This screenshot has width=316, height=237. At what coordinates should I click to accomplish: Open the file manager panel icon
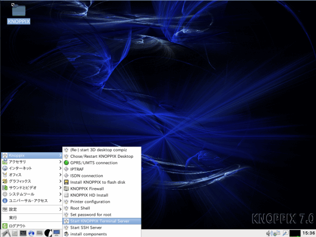tap(15, 233)
